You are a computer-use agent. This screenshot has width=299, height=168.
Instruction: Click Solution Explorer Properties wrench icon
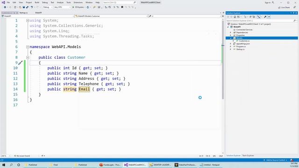(x=265, y=17)
